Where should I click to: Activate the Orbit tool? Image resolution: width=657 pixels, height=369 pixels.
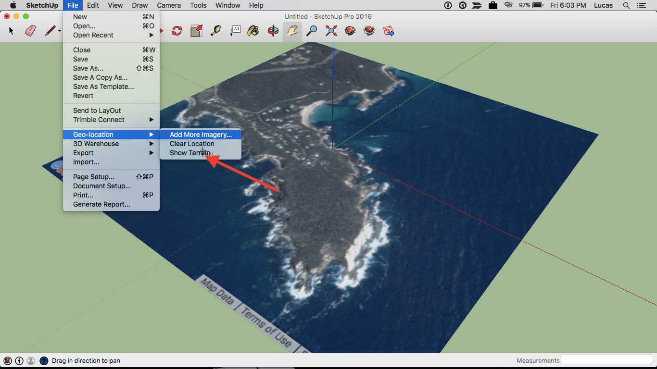pyautogui.click(x=273, y=31)
